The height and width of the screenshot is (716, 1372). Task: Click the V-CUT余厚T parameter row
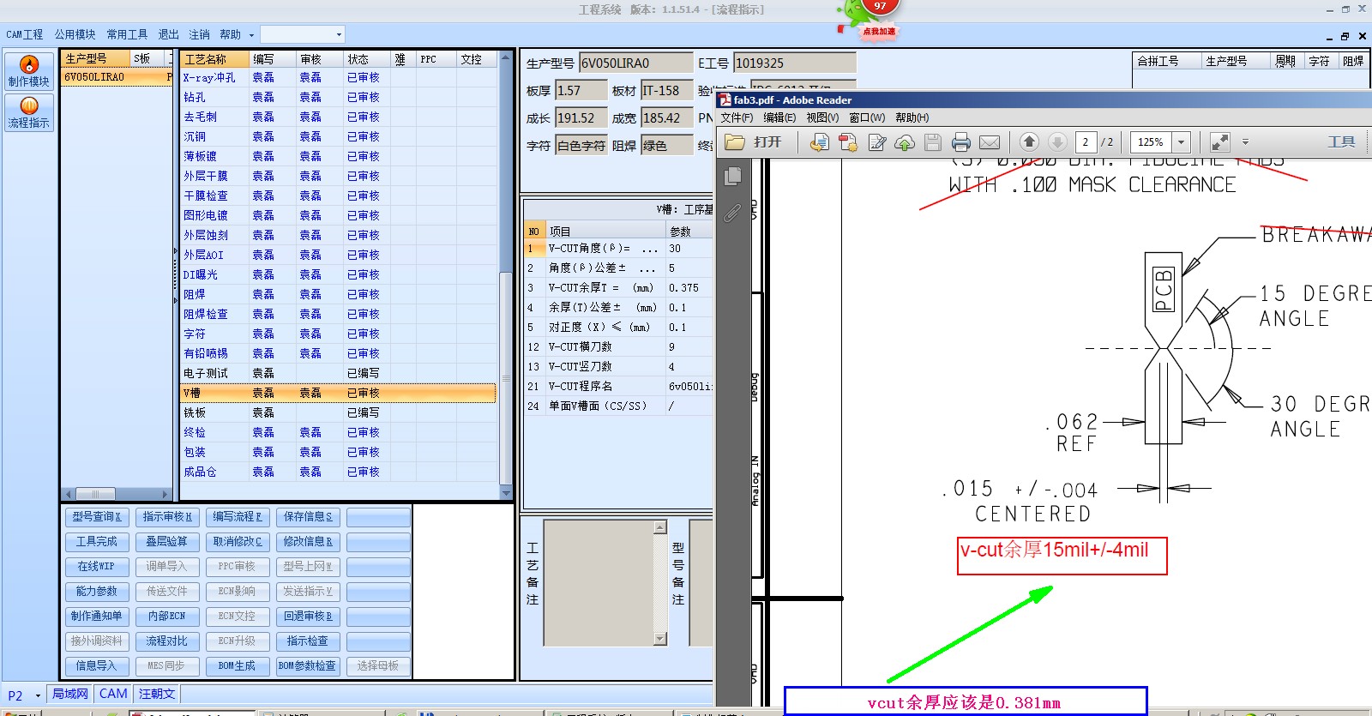(619, 288)
